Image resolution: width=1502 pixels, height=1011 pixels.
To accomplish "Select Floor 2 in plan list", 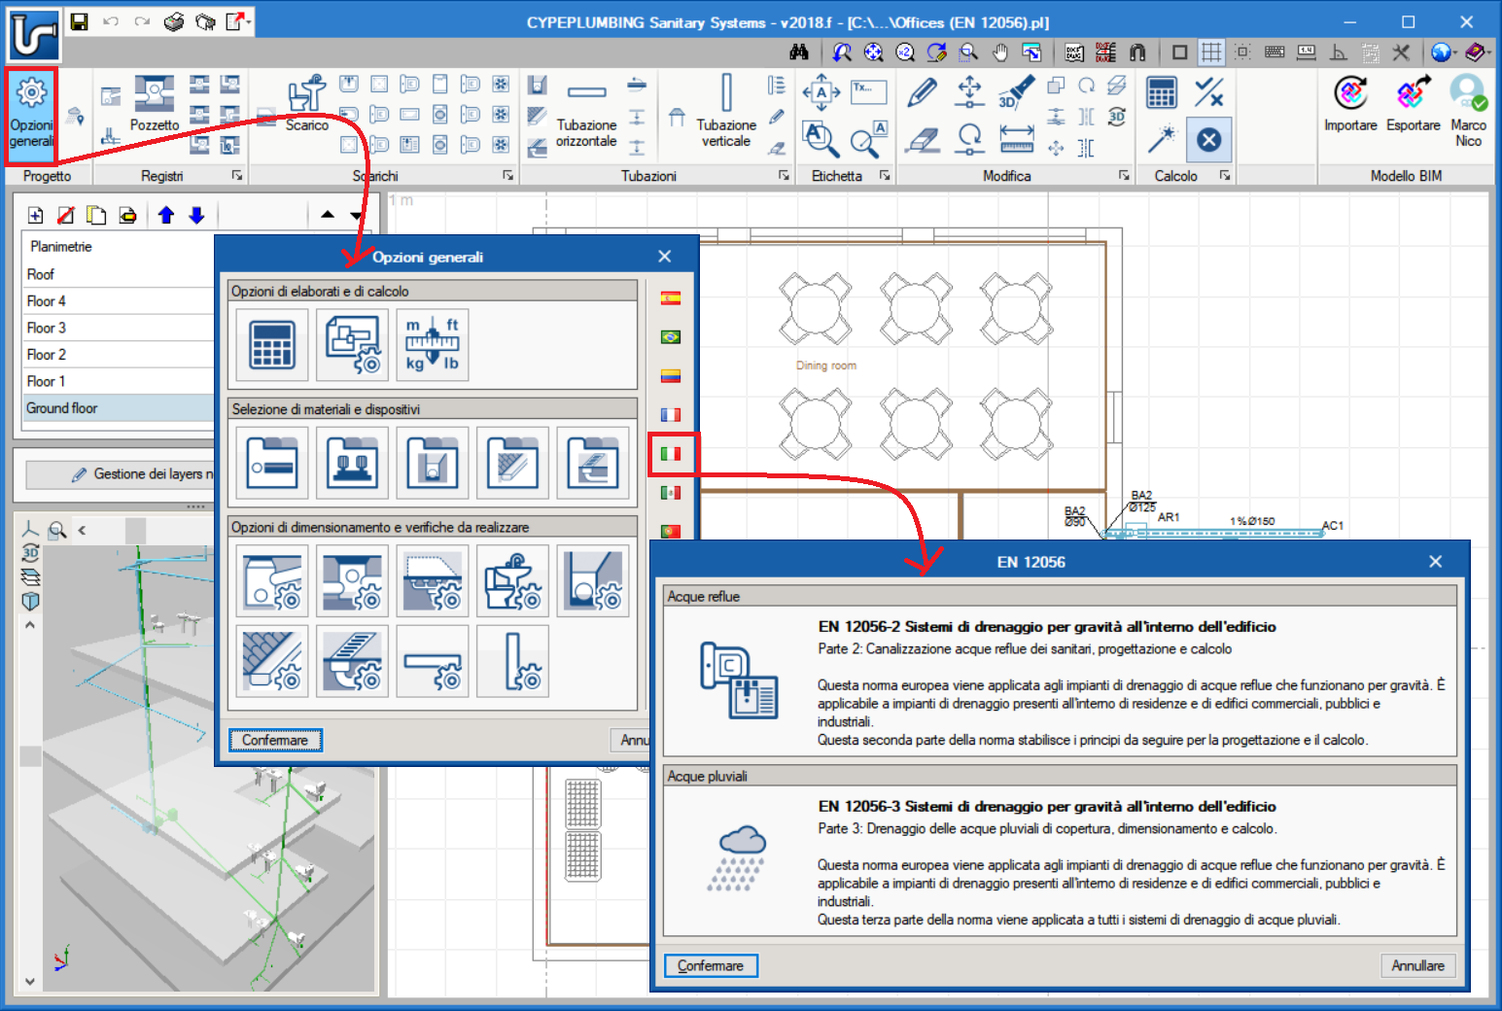I will coord(119,355).
